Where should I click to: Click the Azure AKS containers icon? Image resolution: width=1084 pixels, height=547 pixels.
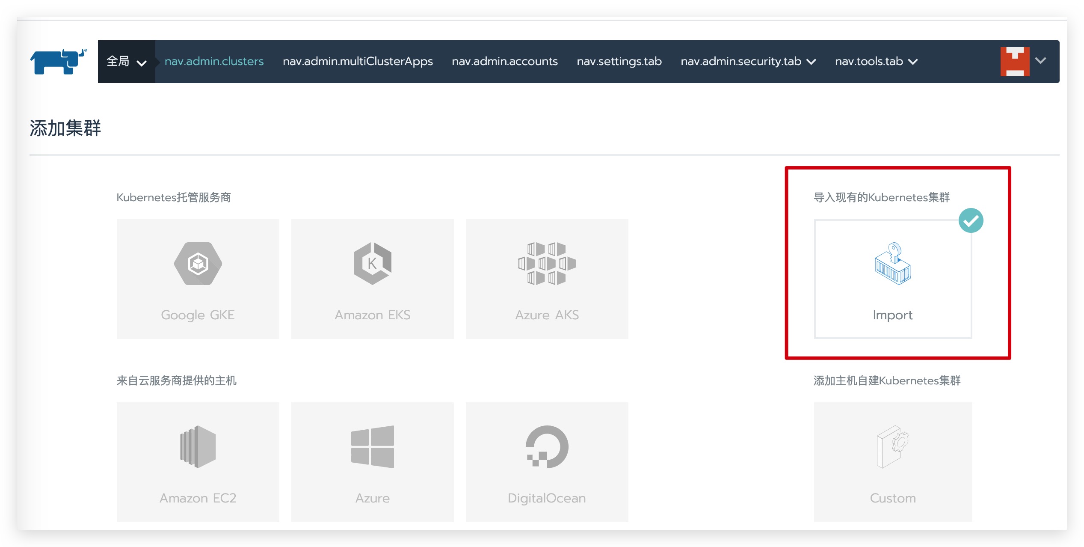pos(547,263)
